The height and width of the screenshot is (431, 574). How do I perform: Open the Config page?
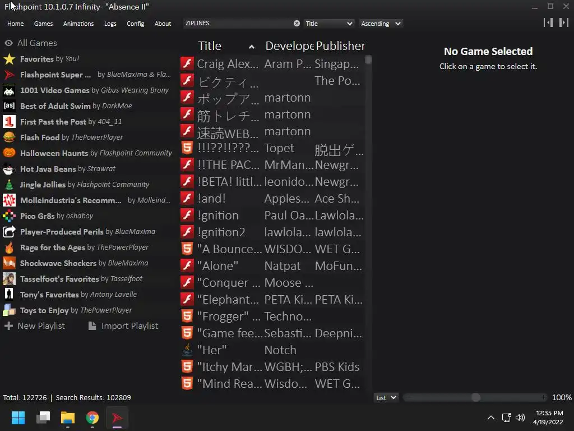[136, 24]
